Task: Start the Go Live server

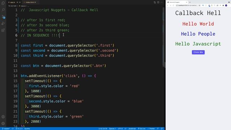Action: (x=141, y=129)
